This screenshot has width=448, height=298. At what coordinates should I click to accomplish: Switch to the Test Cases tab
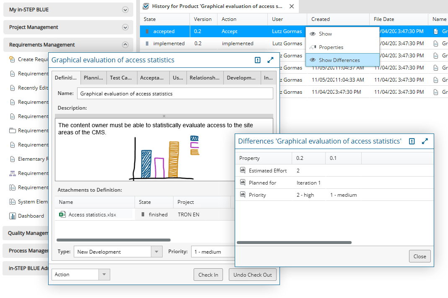click(x=121, y=78)
